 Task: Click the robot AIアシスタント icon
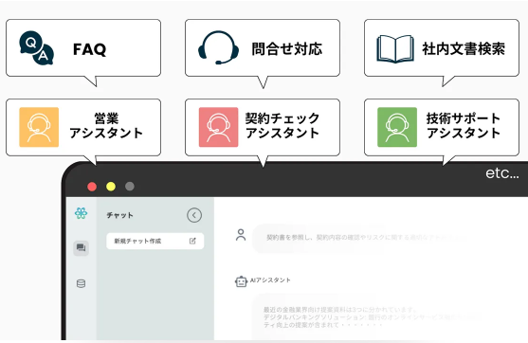click(241, 281)
